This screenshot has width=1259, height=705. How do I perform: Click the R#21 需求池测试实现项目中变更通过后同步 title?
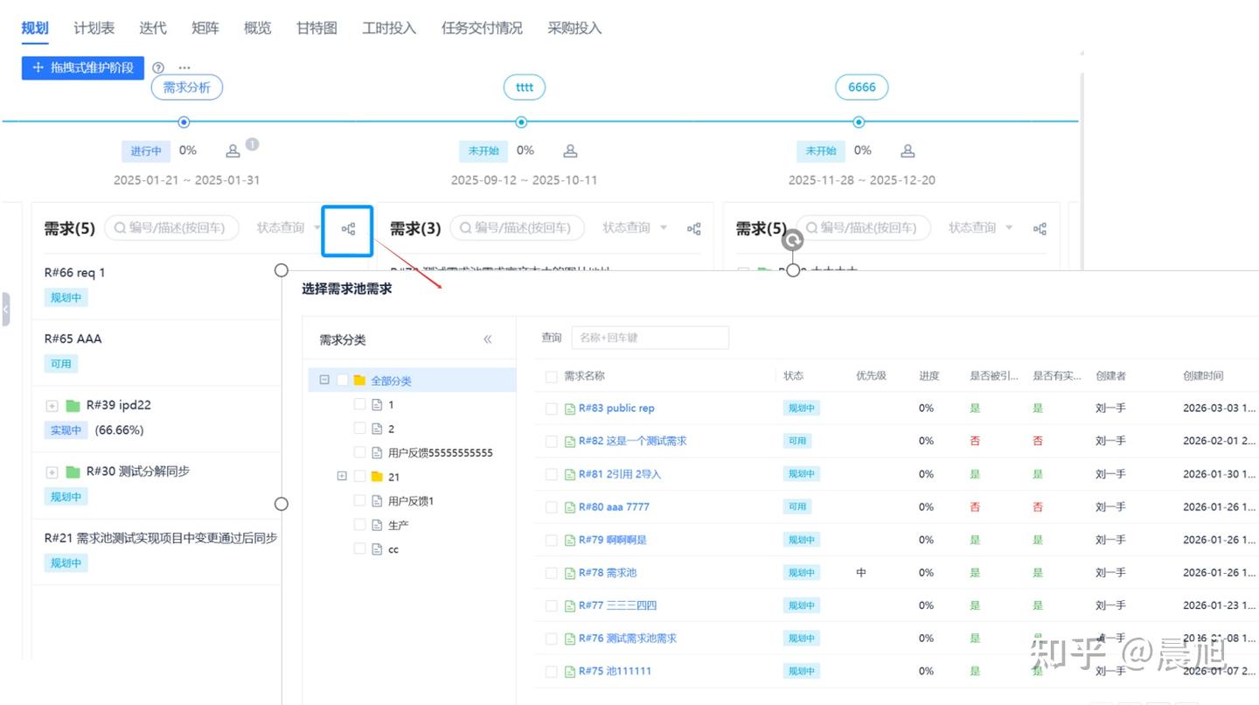tap(161, 538)
